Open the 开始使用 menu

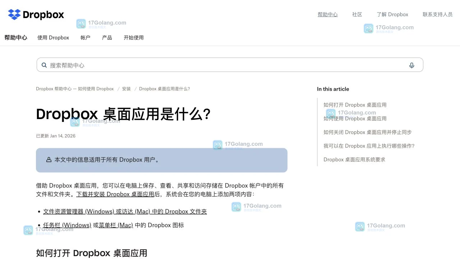134,37
